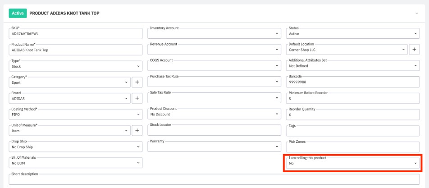
Task: Focus the Barcode input field
Action: coord(353,82)
